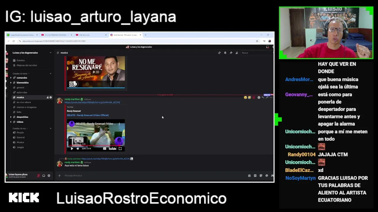
Task: Enter fullscreen on the embedded video
Action: (120, 149)
